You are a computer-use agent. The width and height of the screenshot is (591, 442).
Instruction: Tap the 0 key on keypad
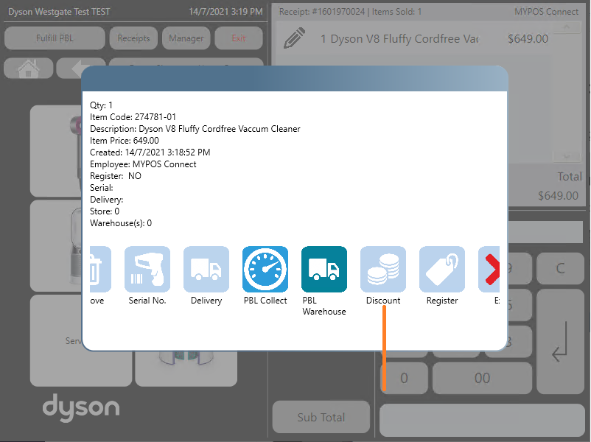pyautogui.click(x=404, y=378)
